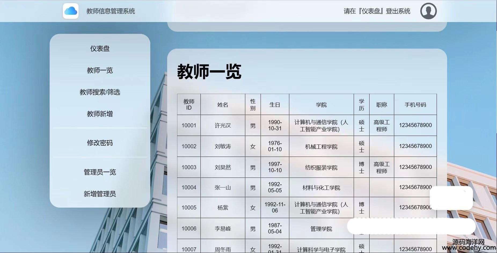Click teacher ID cell 10006
This screenshot has width=497, height=253.
(x=189, y=229)
